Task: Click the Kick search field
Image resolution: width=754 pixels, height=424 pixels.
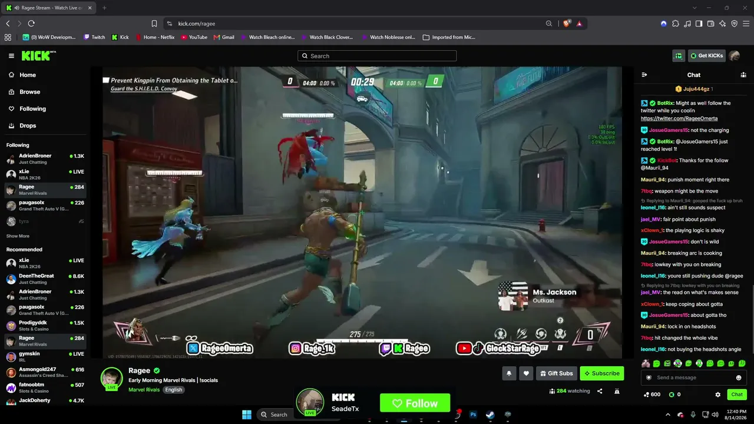Action: (x=377, y=56)
